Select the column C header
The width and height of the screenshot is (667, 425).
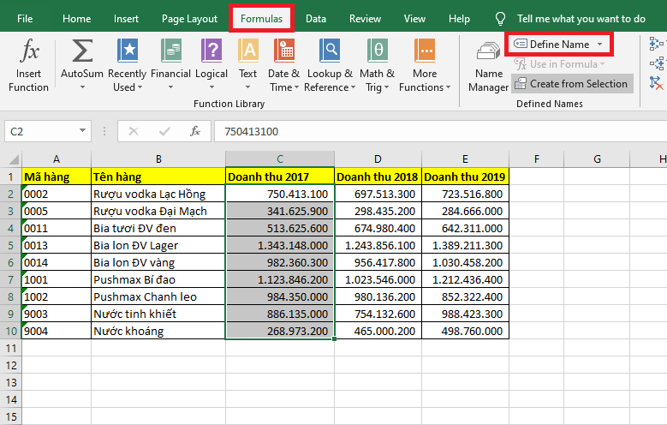click(x=279, y=159)
